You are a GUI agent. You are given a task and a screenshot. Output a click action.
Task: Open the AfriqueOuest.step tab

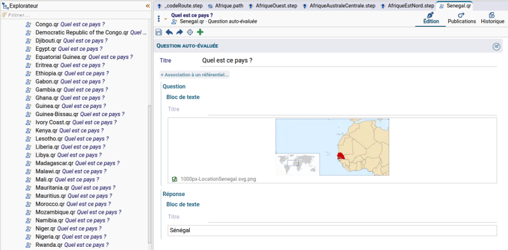tap(273, 6)
